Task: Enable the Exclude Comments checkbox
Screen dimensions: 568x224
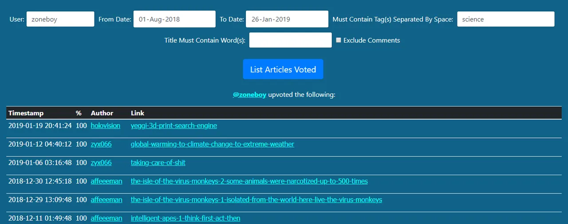Action: 339,40
